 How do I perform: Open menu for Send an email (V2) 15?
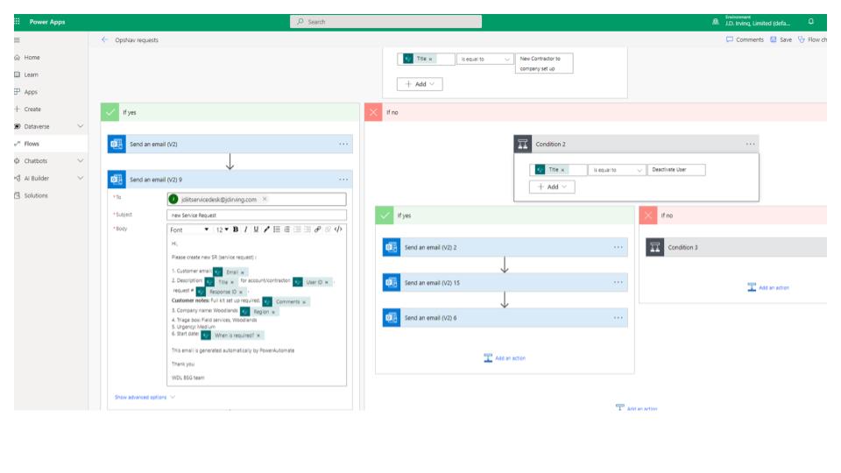pyautogui.click(x=618, y=282)
